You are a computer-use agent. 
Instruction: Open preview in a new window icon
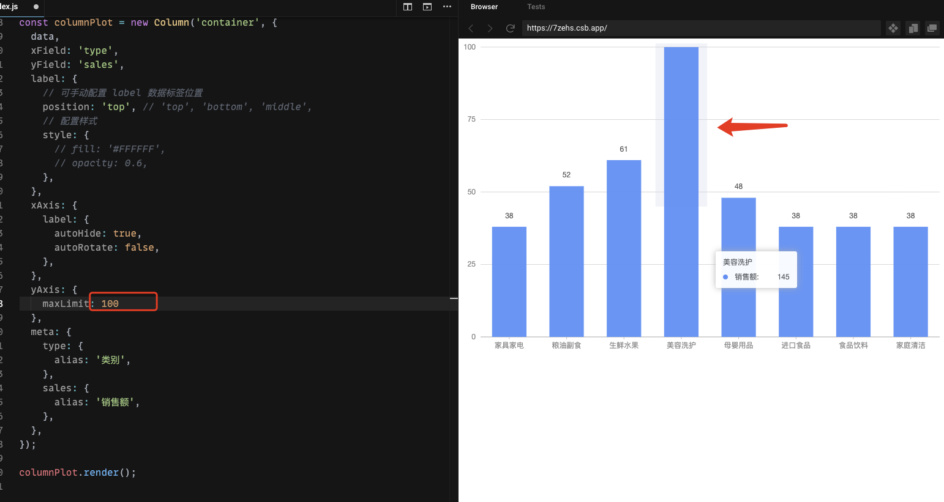[932, 28]
